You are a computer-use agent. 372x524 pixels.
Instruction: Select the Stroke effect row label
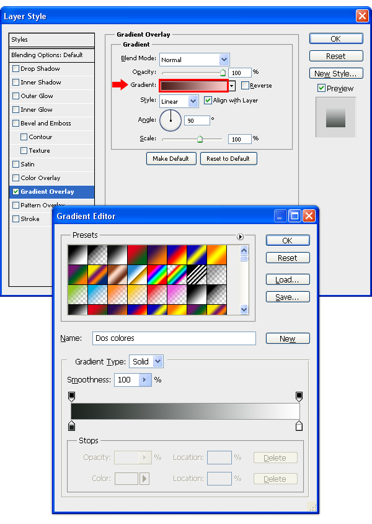coord(30,219)
